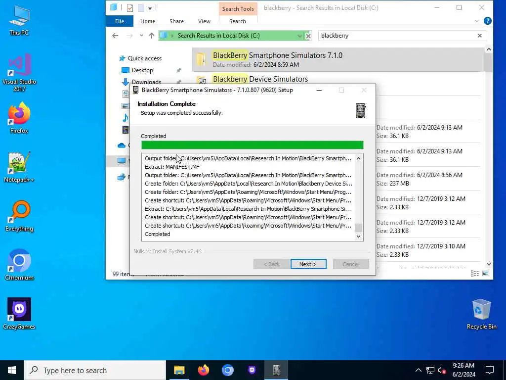Expand the Explorer ribbon
This screenshot has height=380, width=506.
pyautogui.click(x=477, y=21)
